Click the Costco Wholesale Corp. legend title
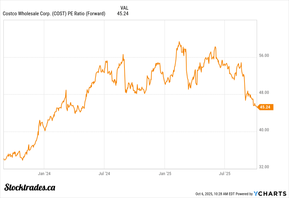289x198 pixels. point(54,14)
